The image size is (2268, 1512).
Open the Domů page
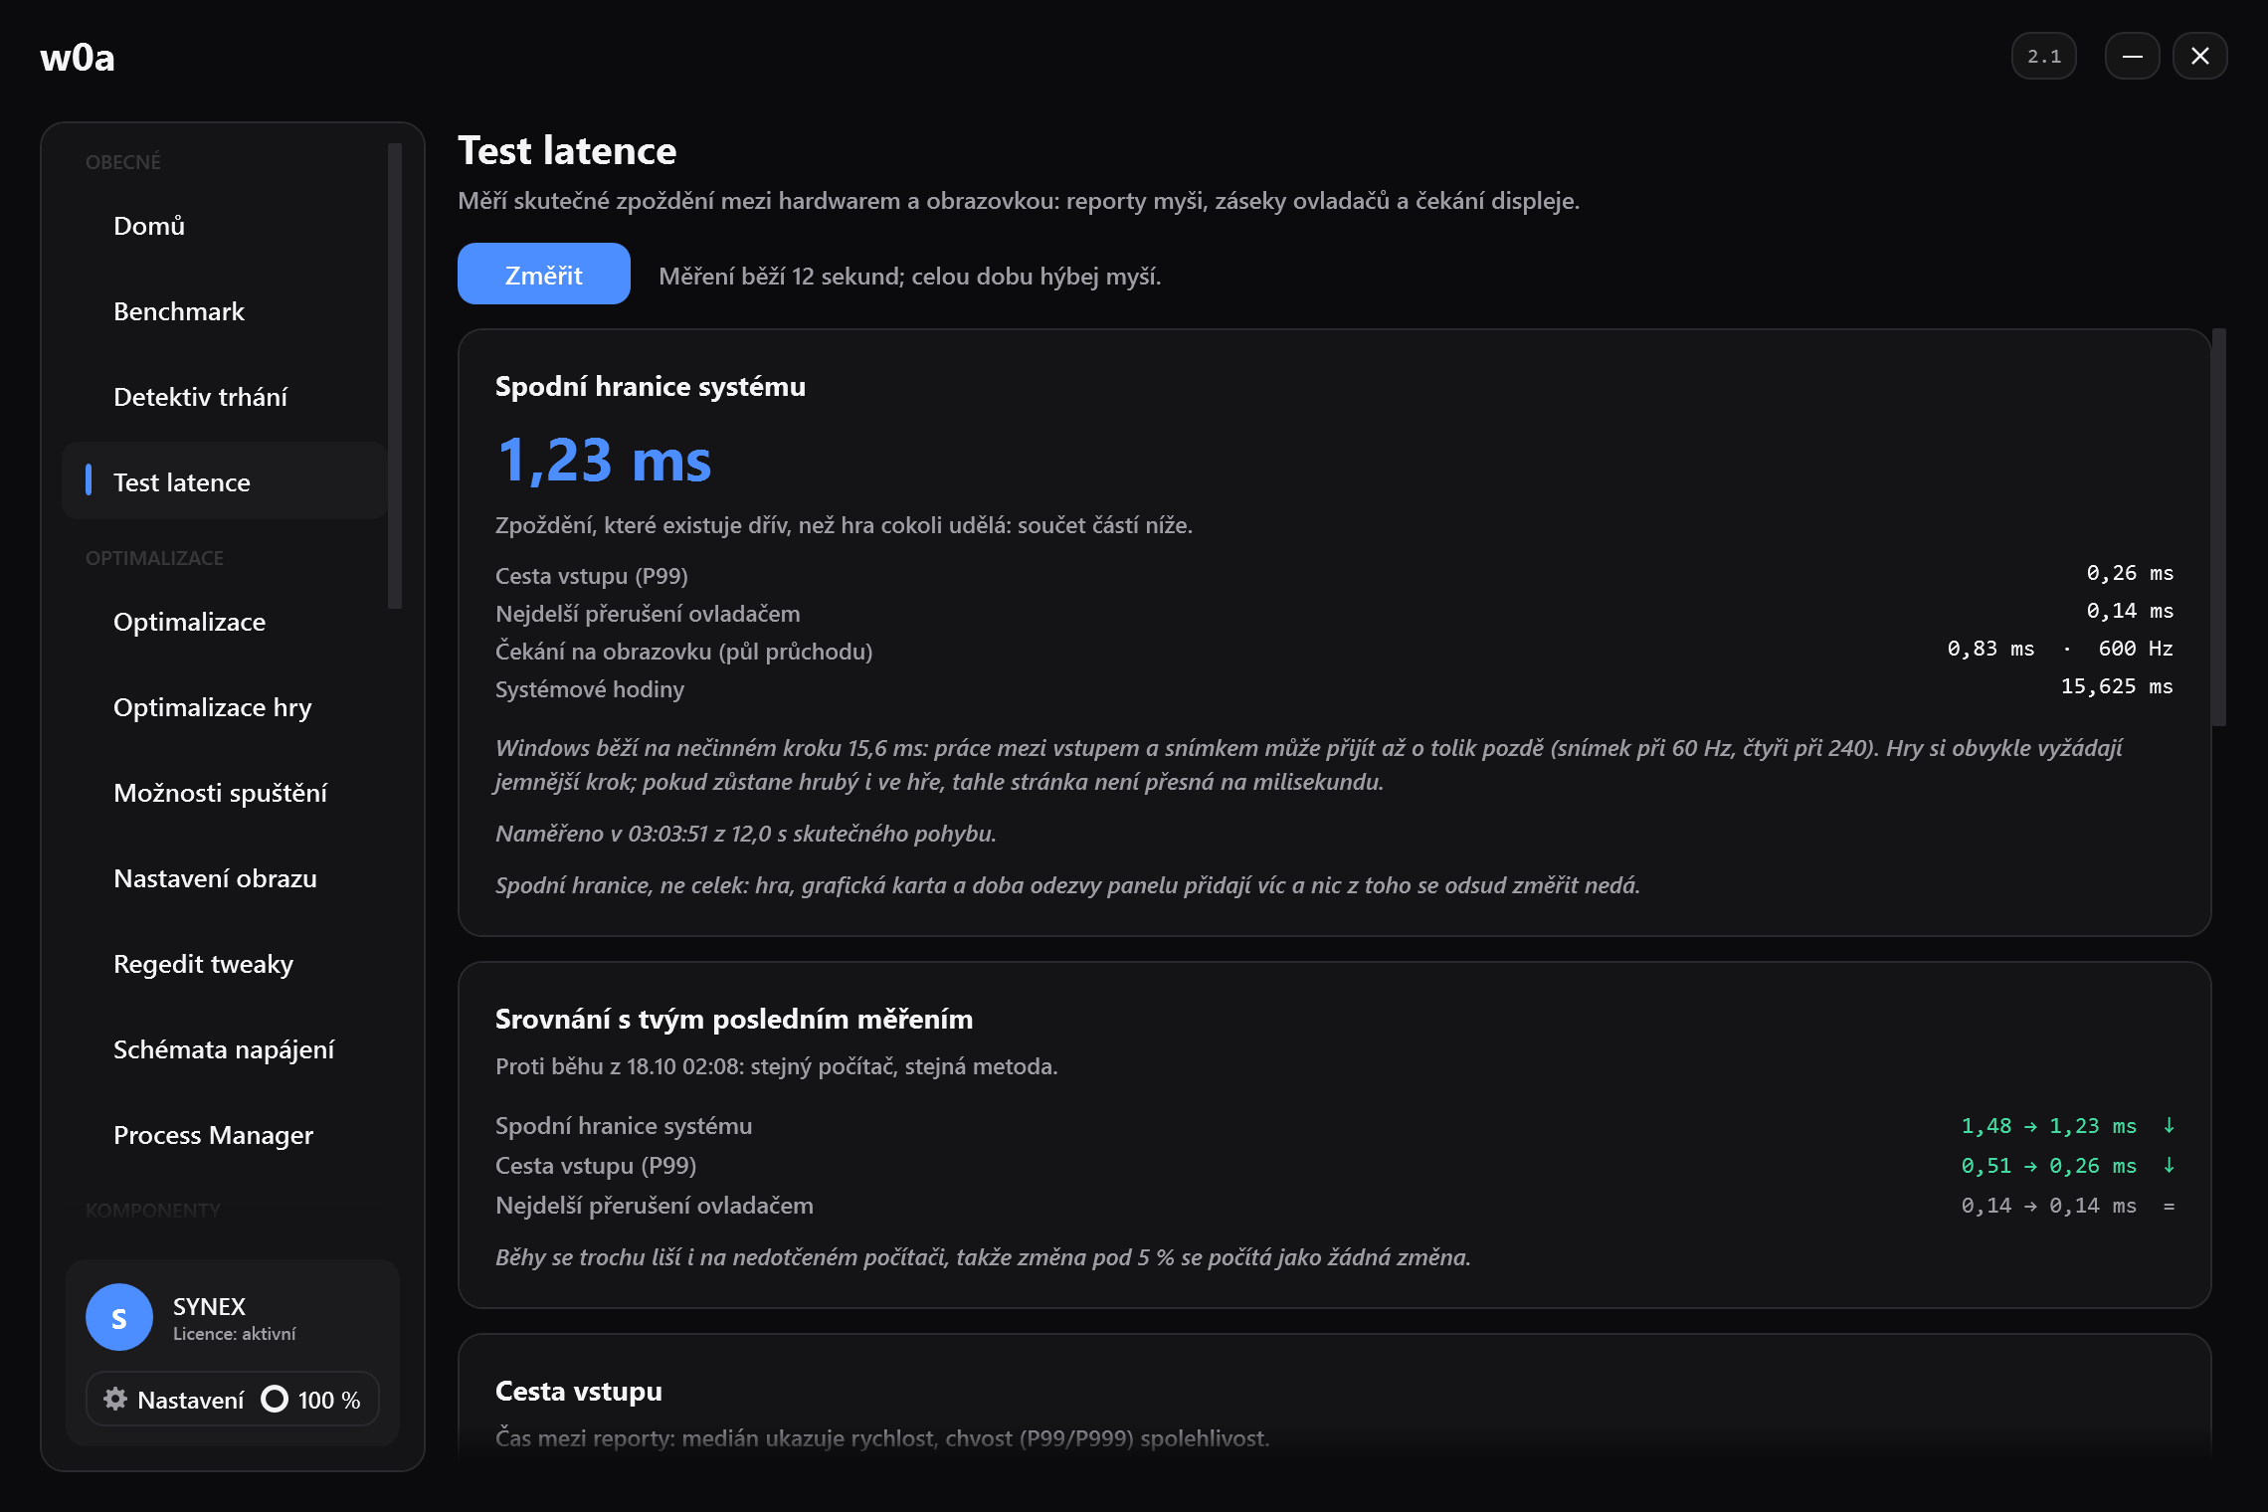click(225, 226)
